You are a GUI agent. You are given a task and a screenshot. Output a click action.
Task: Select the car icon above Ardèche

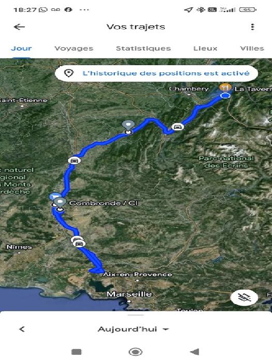pyautogui.click(x=74, y=160)
